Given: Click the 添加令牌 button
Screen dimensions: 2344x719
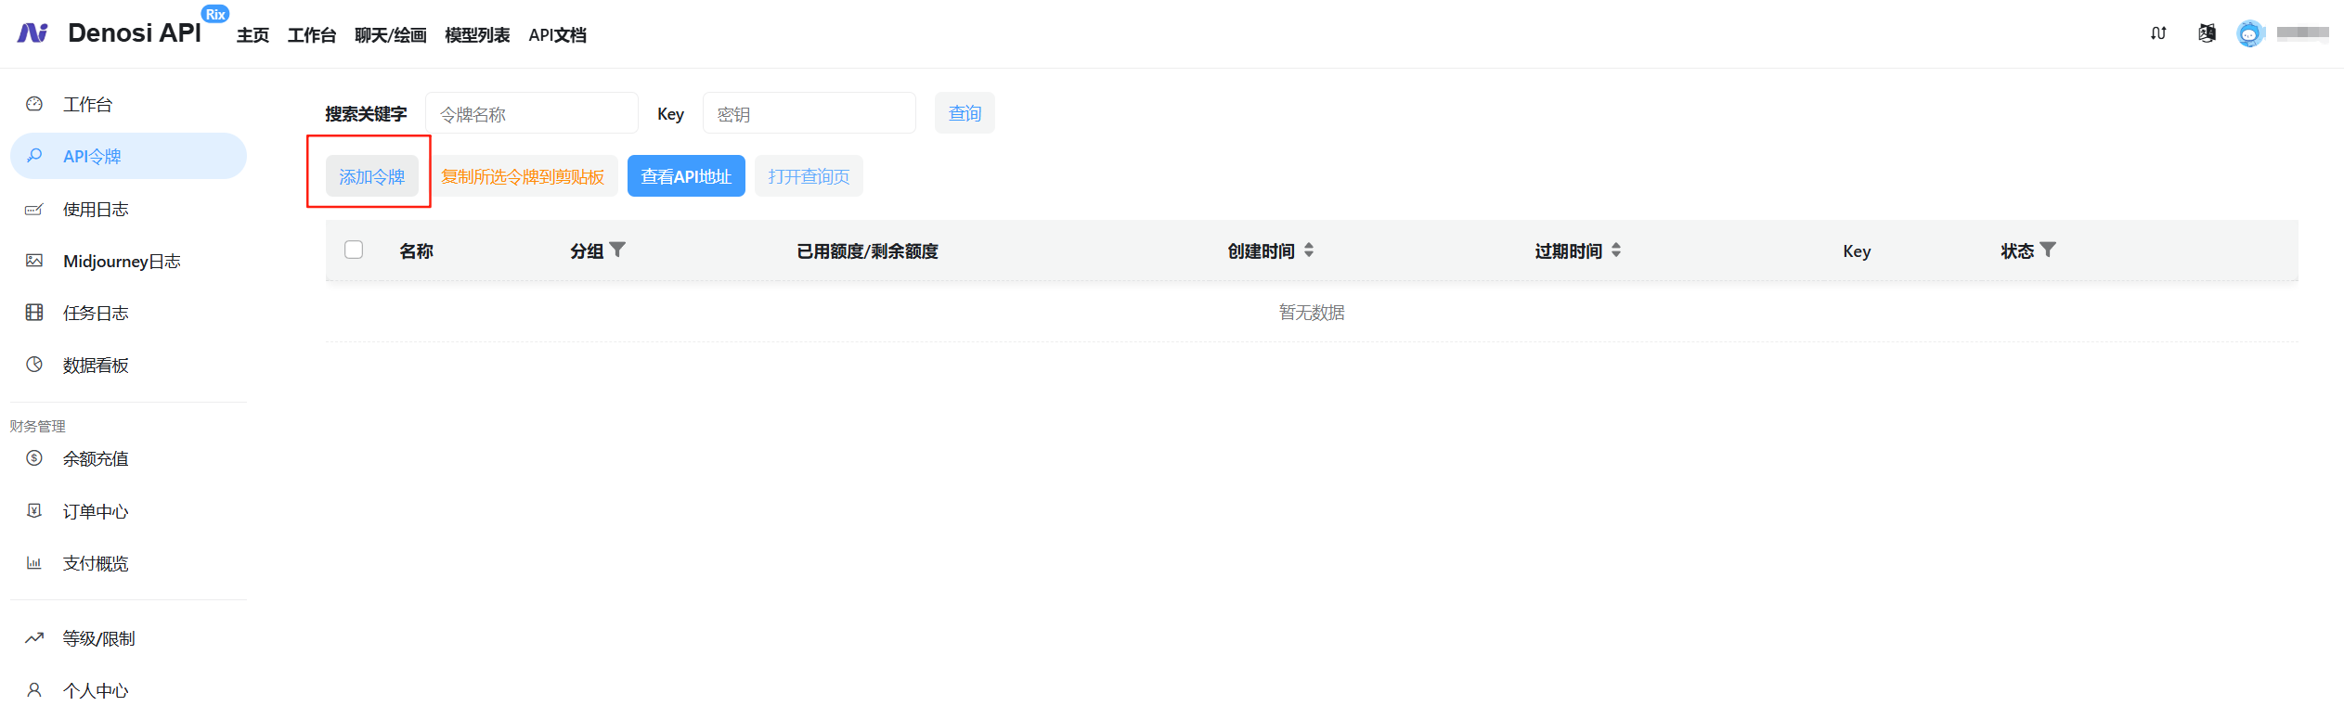Looking at the screenshot, I should (372, 176).
